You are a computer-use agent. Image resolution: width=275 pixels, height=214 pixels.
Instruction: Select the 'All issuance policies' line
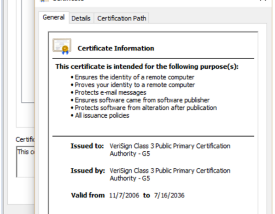click(x=102, y=116)
